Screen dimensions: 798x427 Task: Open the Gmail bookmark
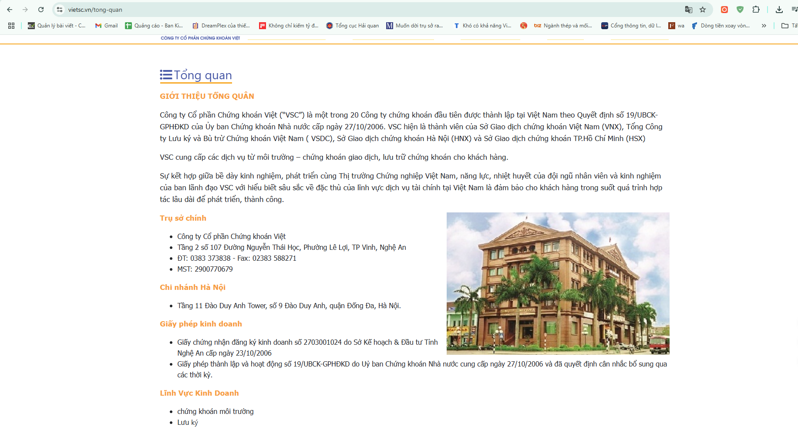point(106,26)
